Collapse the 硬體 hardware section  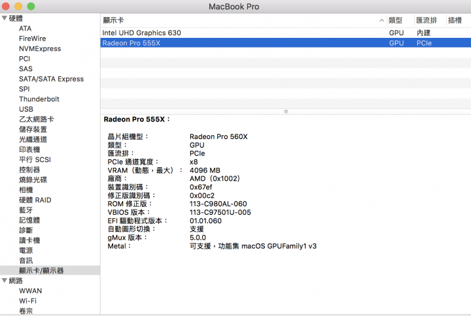coord(5,18)
